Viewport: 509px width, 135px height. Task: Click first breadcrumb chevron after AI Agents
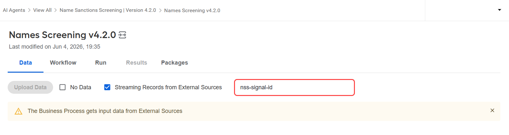click(29, 10)
